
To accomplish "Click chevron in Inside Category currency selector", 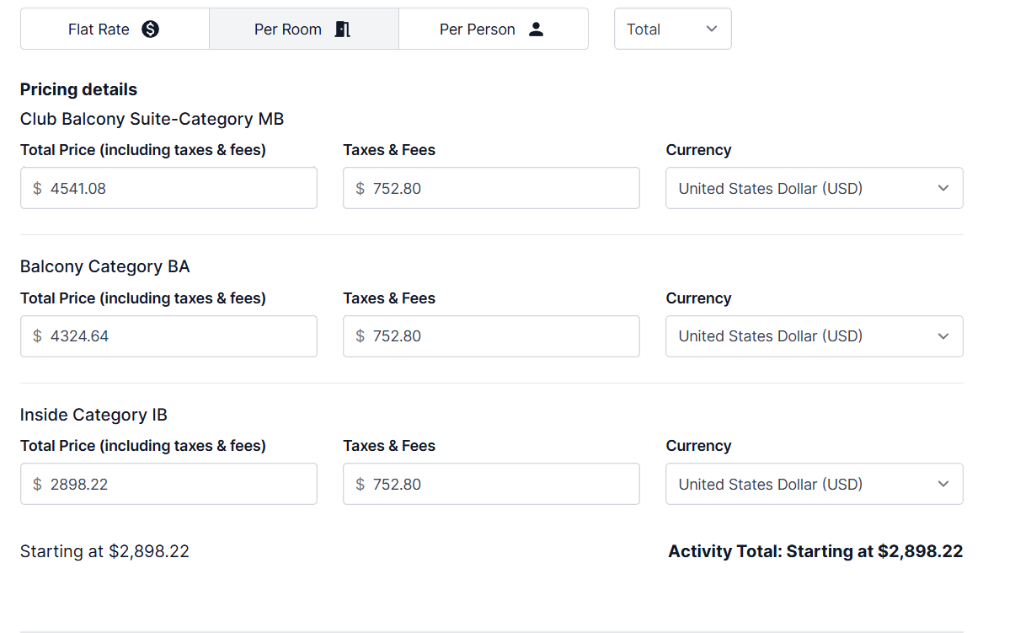I will pyautogui.click(x=943, y=484).
